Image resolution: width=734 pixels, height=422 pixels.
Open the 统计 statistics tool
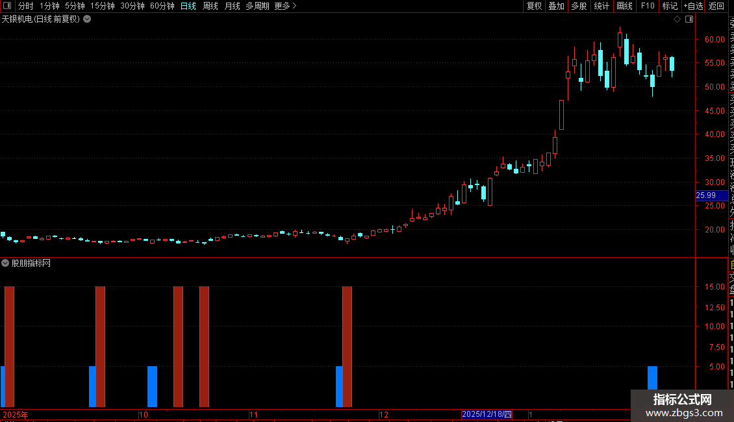click(x=601, y=6)
